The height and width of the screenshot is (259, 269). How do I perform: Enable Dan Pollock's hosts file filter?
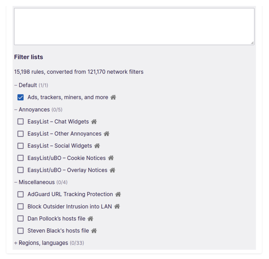(20, 218)
